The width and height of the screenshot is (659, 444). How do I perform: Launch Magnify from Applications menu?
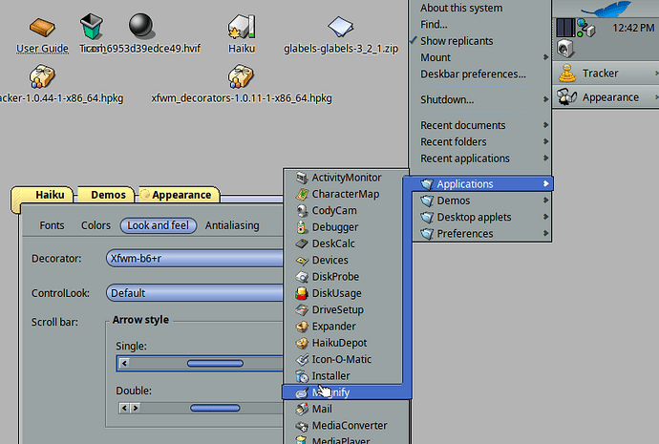click(x=347, y=392)
